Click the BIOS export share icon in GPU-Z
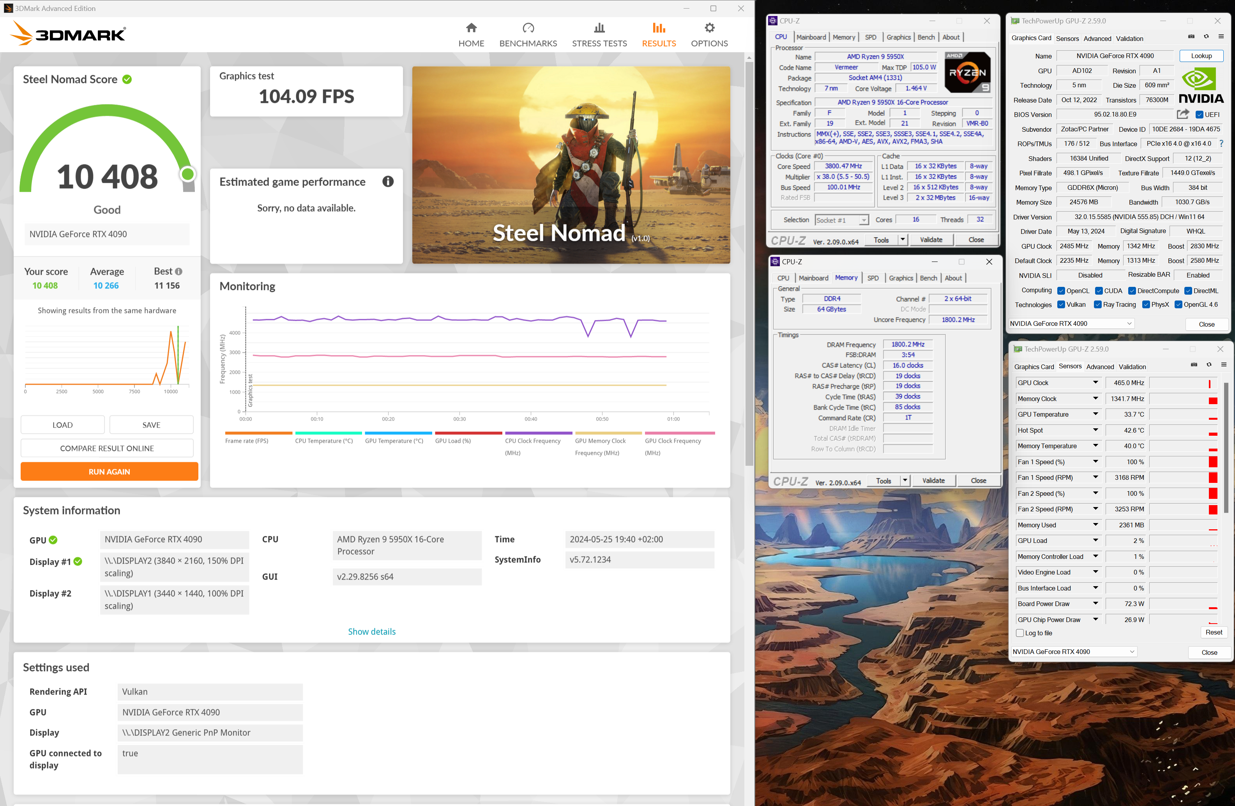This screenshot has width=1235, height=806. pyautogui.click(x=1183, y=114)
